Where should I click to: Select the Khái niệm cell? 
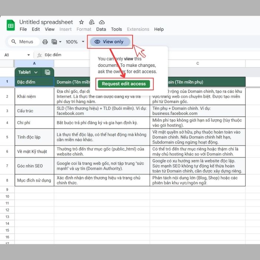pyautogui.click(x=34, y=96)
